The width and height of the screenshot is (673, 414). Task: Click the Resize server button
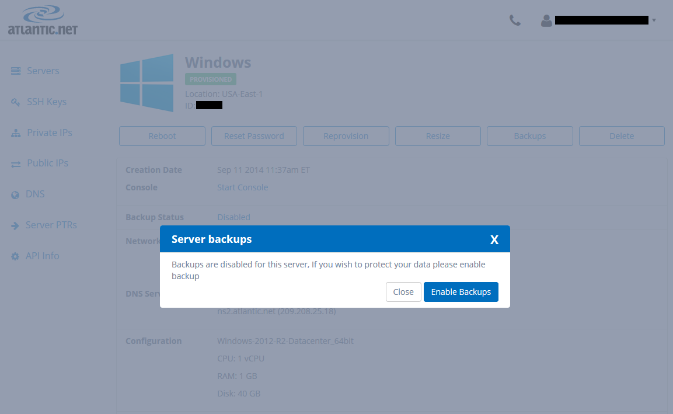(x=438, y=136)
